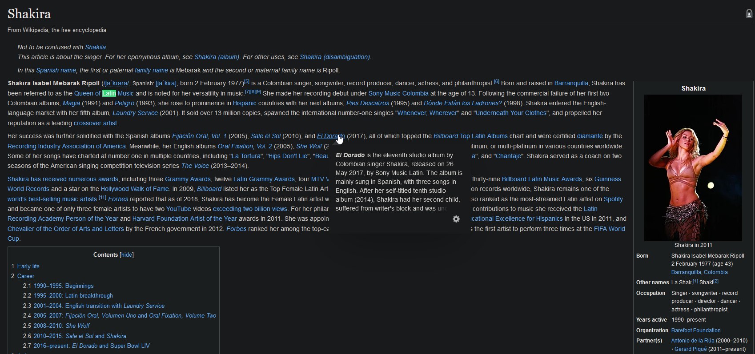The height and width of the screenshot is (354, 755).
Task: Click the Sale el Sol link in intro
Action: pos(266,136)
